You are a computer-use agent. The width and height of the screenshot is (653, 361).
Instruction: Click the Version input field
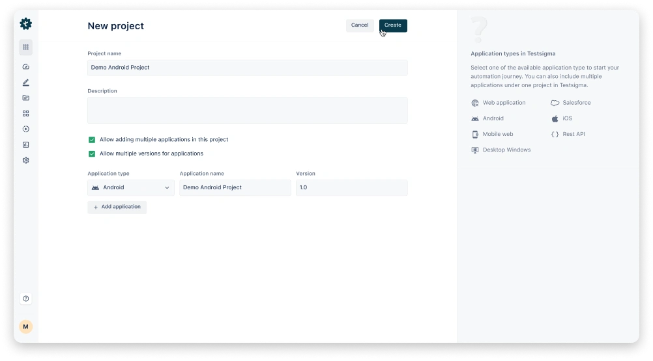pyautogui.click(x=351, y=188)
